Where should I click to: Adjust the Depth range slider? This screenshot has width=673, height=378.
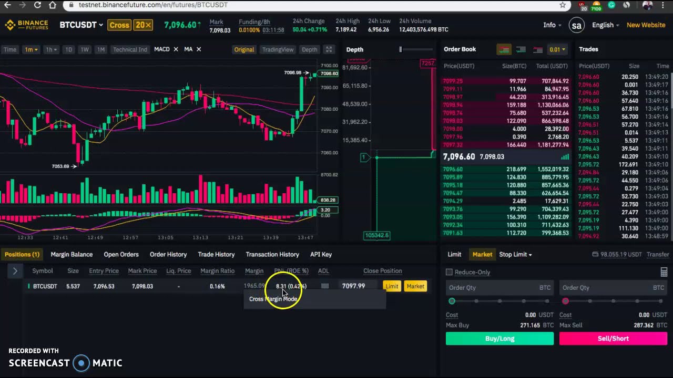[401, 49]
